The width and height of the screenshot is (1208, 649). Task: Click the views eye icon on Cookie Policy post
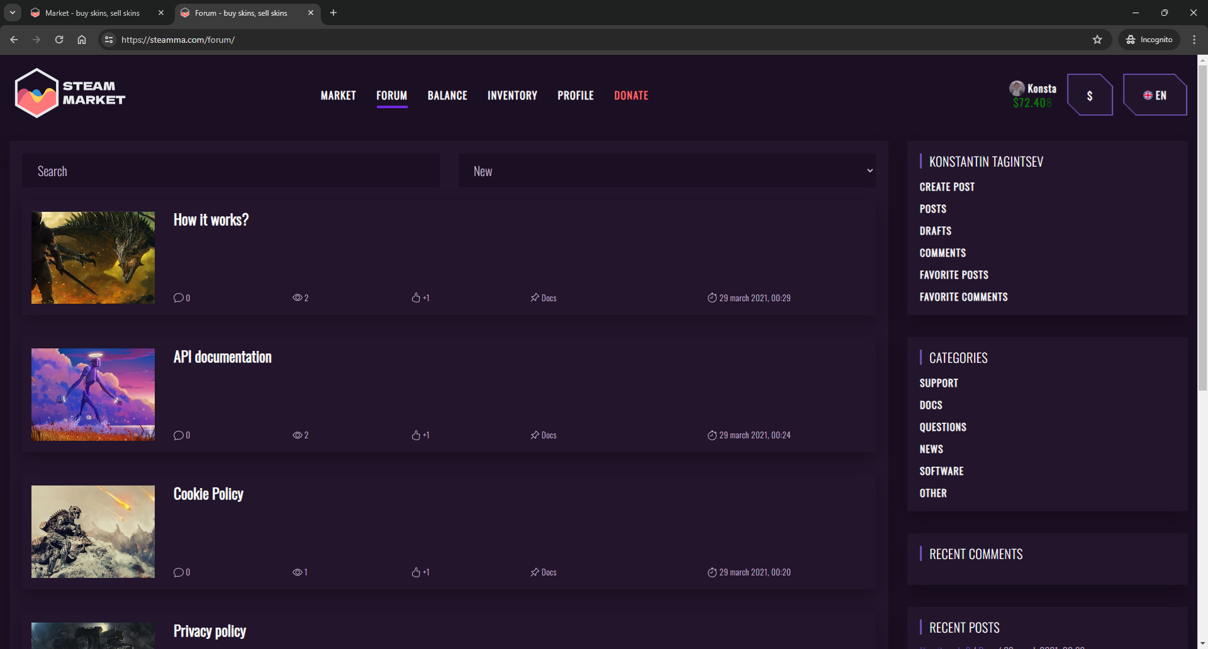pyautogui.click(x=297, y=572)
